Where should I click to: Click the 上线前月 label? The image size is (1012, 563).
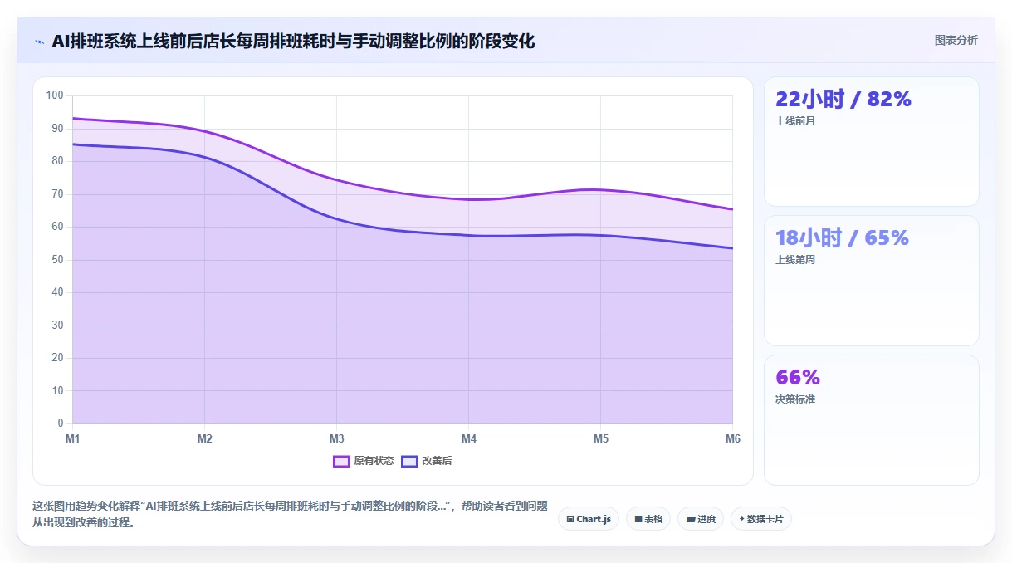[x=795, y=121]
